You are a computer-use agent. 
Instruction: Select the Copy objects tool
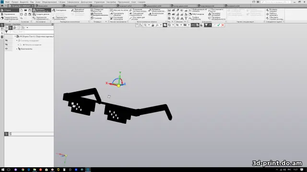pos(117,14)
